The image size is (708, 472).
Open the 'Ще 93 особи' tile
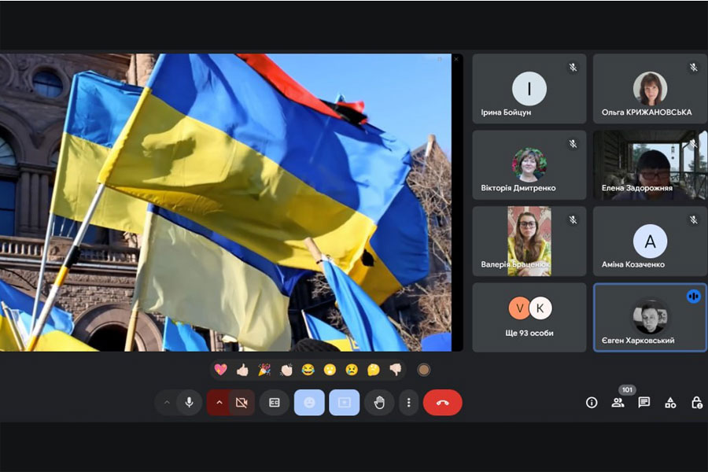[529, 317]
